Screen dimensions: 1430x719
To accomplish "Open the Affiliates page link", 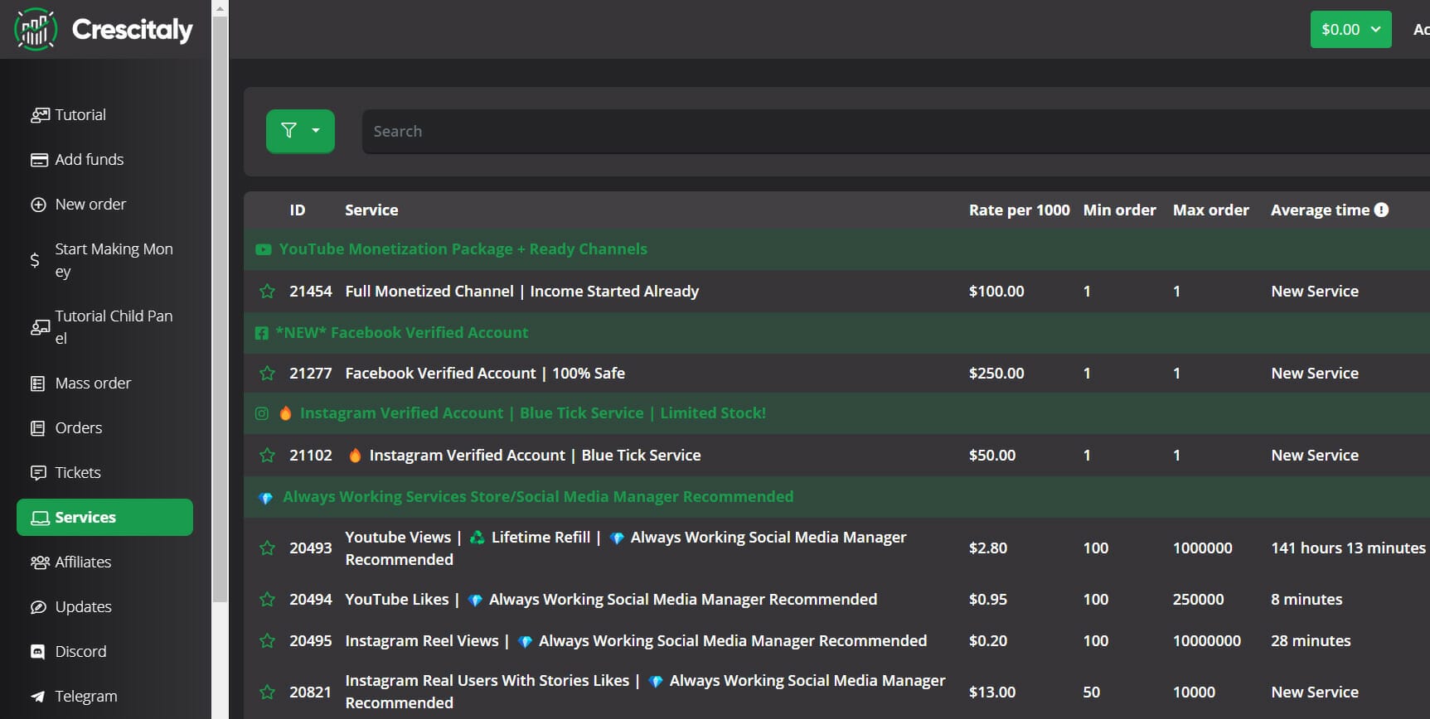I will tap(83, 562).
